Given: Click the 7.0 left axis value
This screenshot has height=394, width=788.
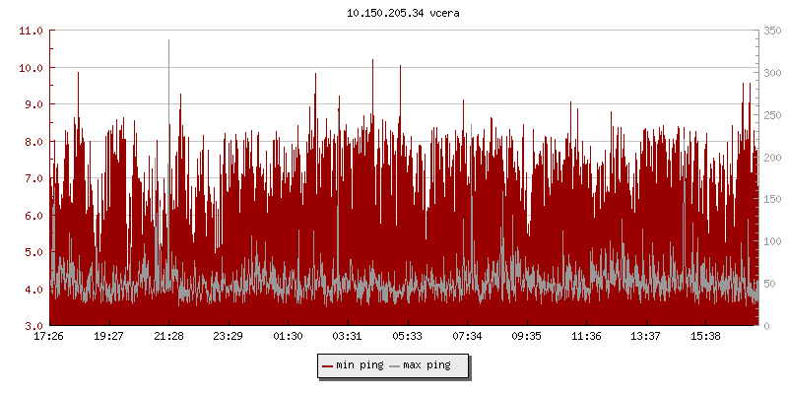Looking at the screenshot, I should (x=32, y=178).
